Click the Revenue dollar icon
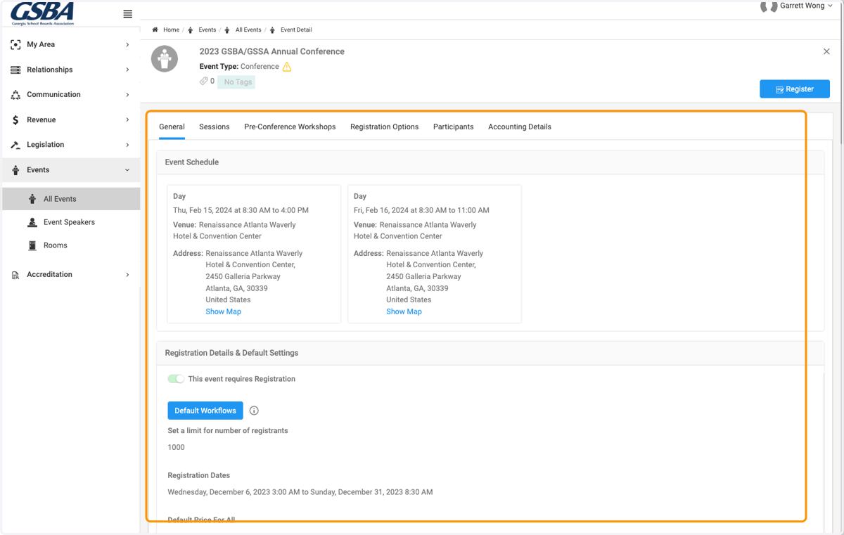The image size is (844, 535). point(15,120)
